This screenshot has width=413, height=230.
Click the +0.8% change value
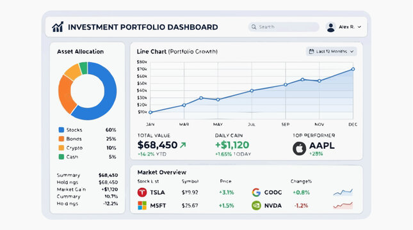pos(301,192)
